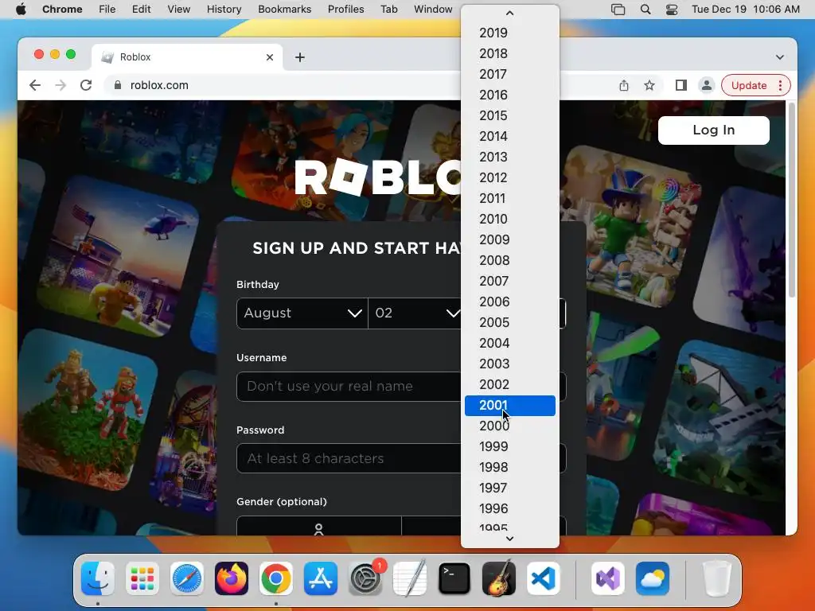This screenshot has height=611, width=815.
Task: Click the page vertical scrollbar
Action: click(x=792, y=200)
